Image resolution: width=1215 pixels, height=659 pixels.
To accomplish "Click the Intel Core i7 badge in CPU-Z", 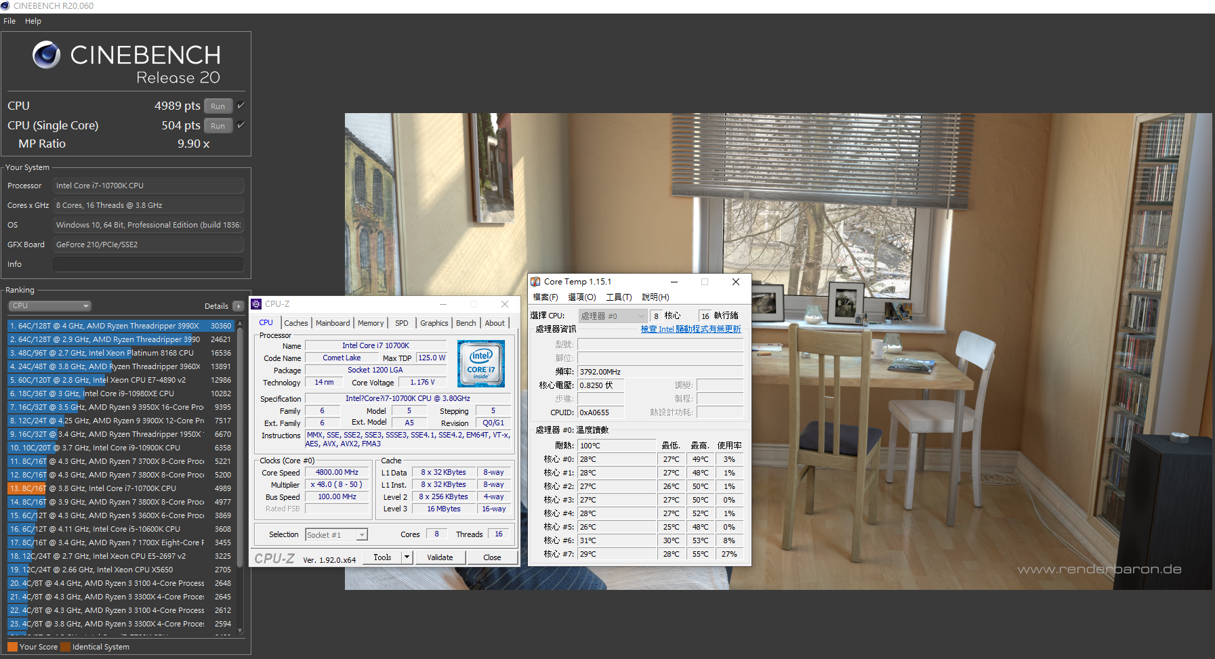I will [x=481, y=364].
